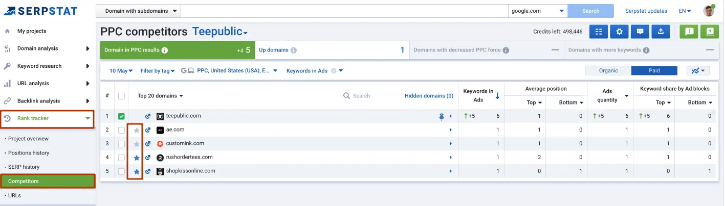Open PPC, United States region dropdown
725x206 pixels.
point(230,71)
